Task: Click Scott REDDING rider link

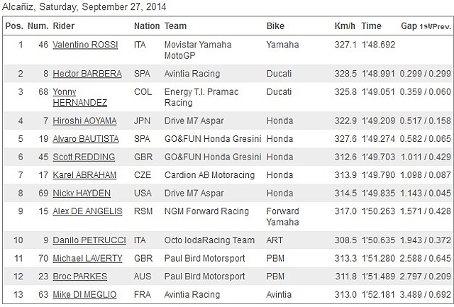Action: (x=81, y=157)
